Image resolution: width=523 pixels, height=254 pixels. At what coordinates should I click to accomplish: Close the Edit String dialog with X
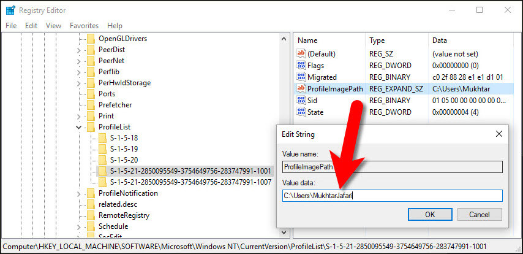pos(499,134)
